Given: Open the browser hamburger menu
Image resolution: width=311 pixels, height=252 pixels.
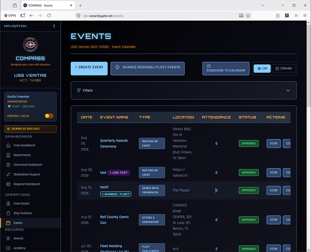Looking at the screenshot, I should (x=305, y=16).
